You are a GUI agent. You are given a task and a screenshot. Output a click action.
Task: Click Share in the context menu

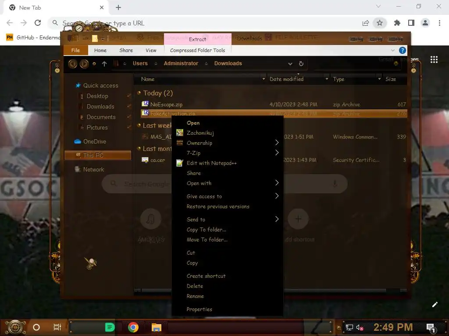click(x=228, y=173)
